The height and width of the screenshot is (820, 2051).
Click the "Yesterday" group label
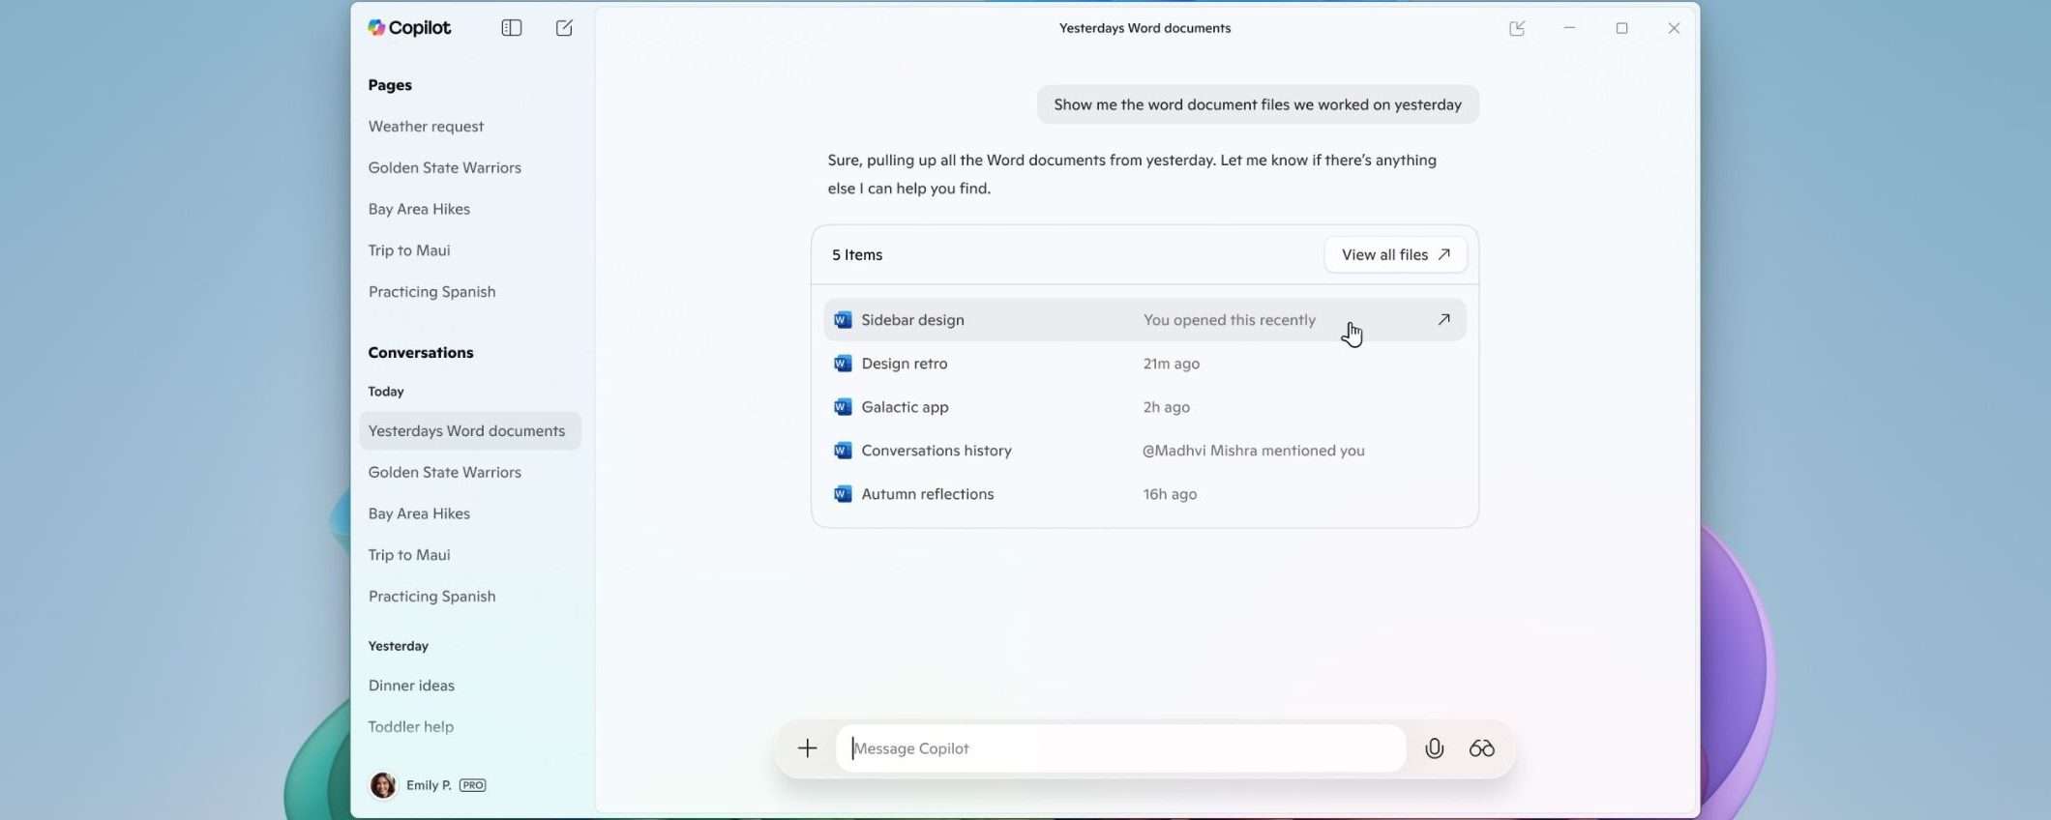pyautogui.click(x=398, y=646)
